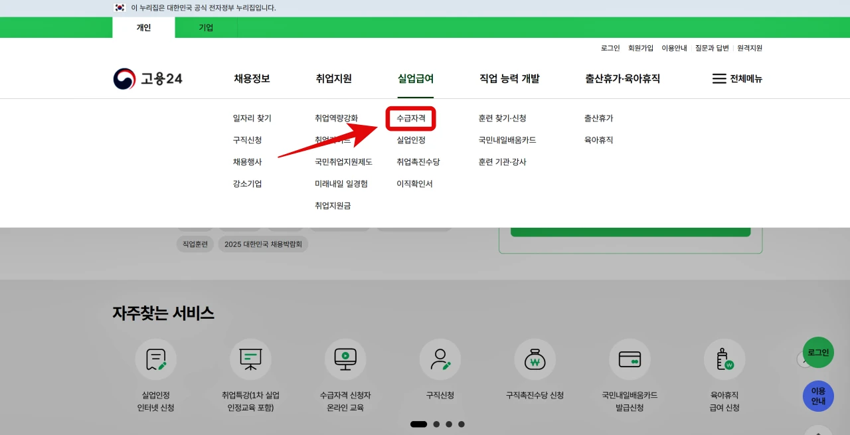Image resolution: width=850 pixels, height=435 pixels.
Task: Select 국민내일배움카드 발급신청 card icon
Action: (x=630, y=359)
